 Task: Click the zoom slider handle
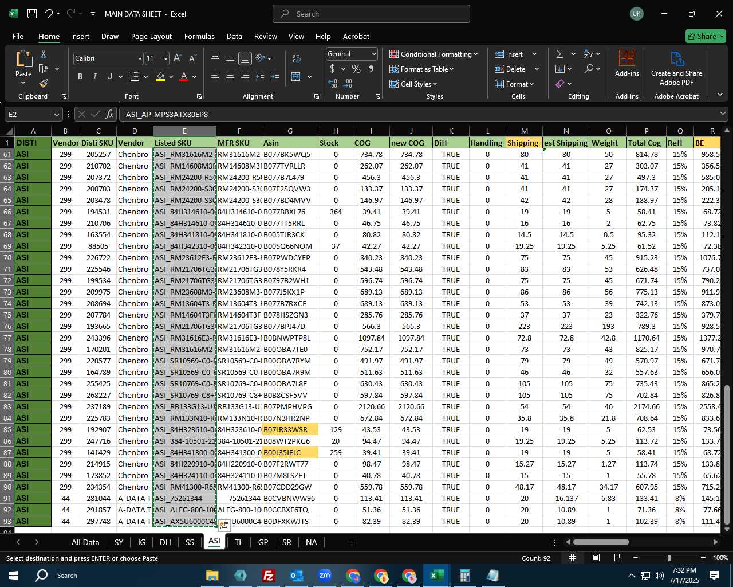(669, 558)
